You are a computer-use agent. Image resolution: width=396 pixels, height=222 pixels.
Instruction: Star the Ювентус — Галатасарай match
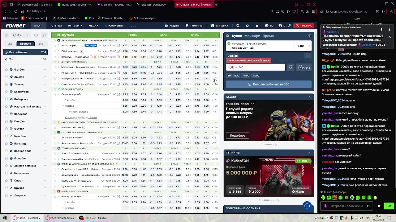pos(54,57)
